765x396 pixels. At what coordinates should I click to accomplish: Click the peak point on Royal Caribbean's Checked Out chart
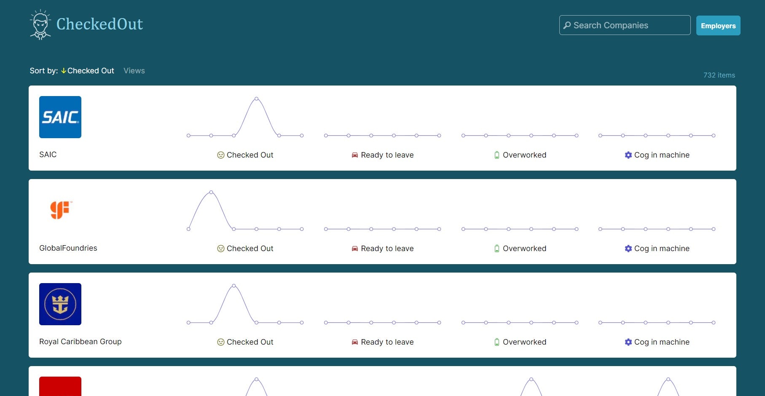(234, 286)
